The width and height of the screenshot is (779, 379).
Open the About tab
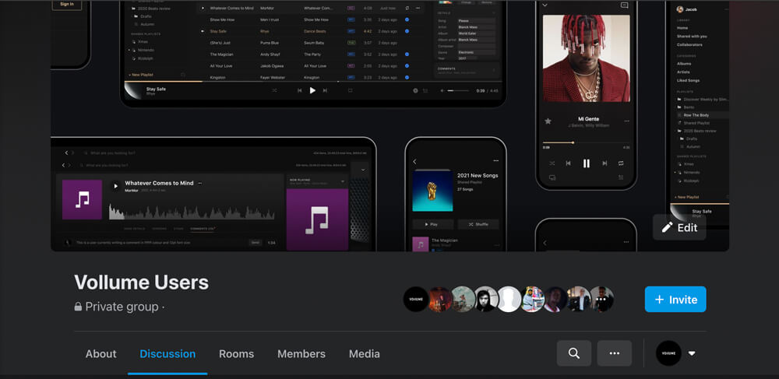pos(100,353)
